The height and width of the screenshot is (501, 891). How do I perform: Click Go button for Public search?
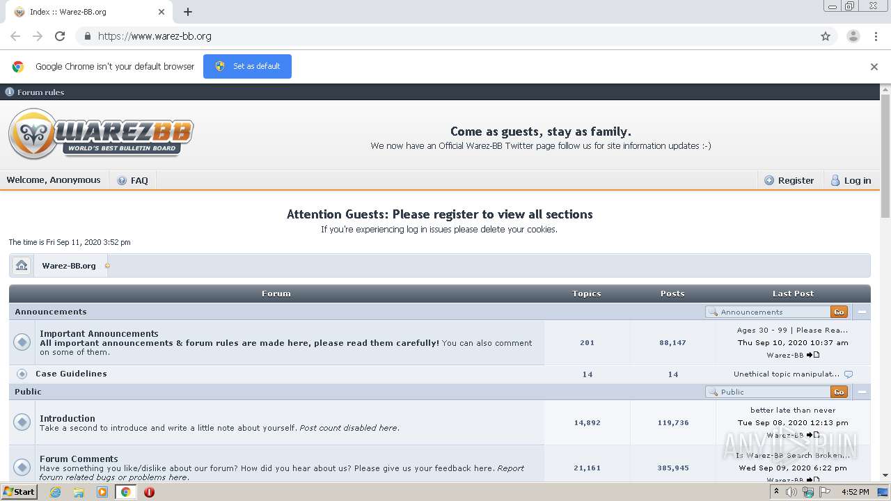pos(839,392)
